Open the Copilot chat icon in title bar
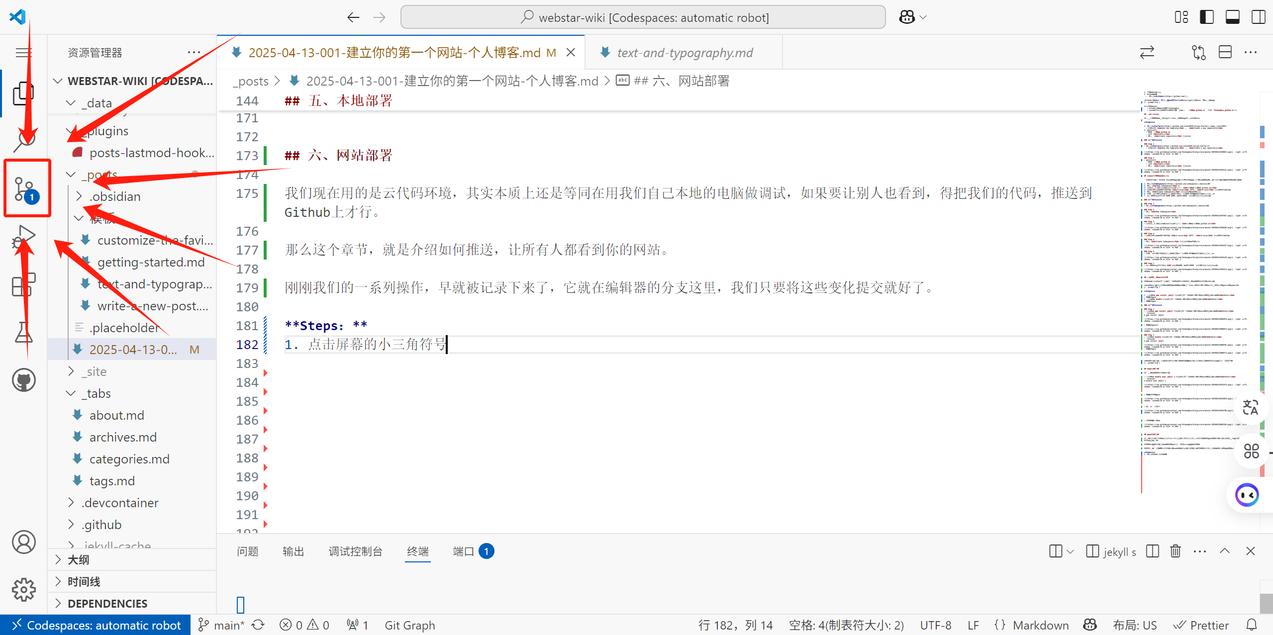The image size is (1273, 635). 907,17
